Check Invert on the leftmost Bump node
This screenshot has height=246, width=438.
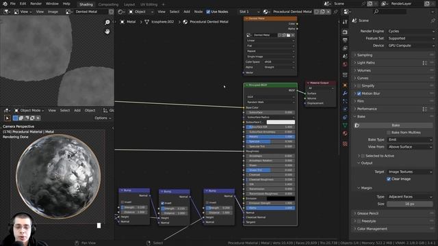(x=123, y=202)
